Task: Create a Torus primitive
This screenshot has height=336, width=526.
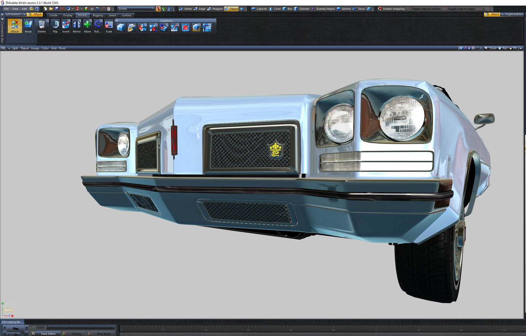Action: [x=359, y=9]
